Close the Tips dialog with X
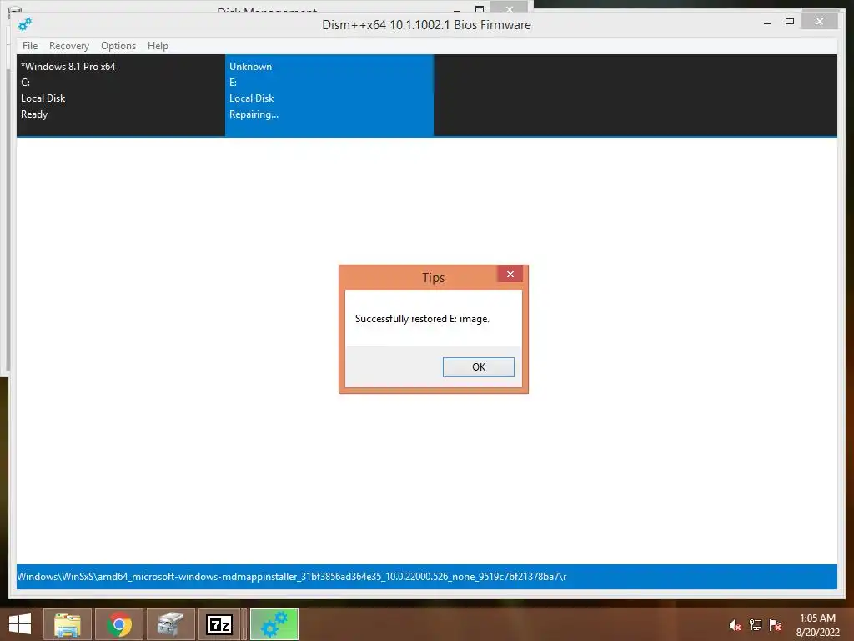Viewport: 854px width, 641px height. tap(510, 274)
